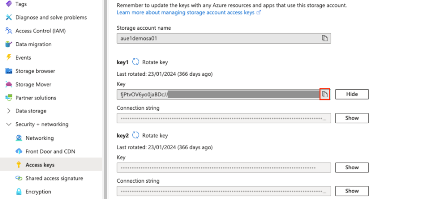Screen dimensions: 421x199
Task: Show the key2 connection string
Action: tap(352, 191)
